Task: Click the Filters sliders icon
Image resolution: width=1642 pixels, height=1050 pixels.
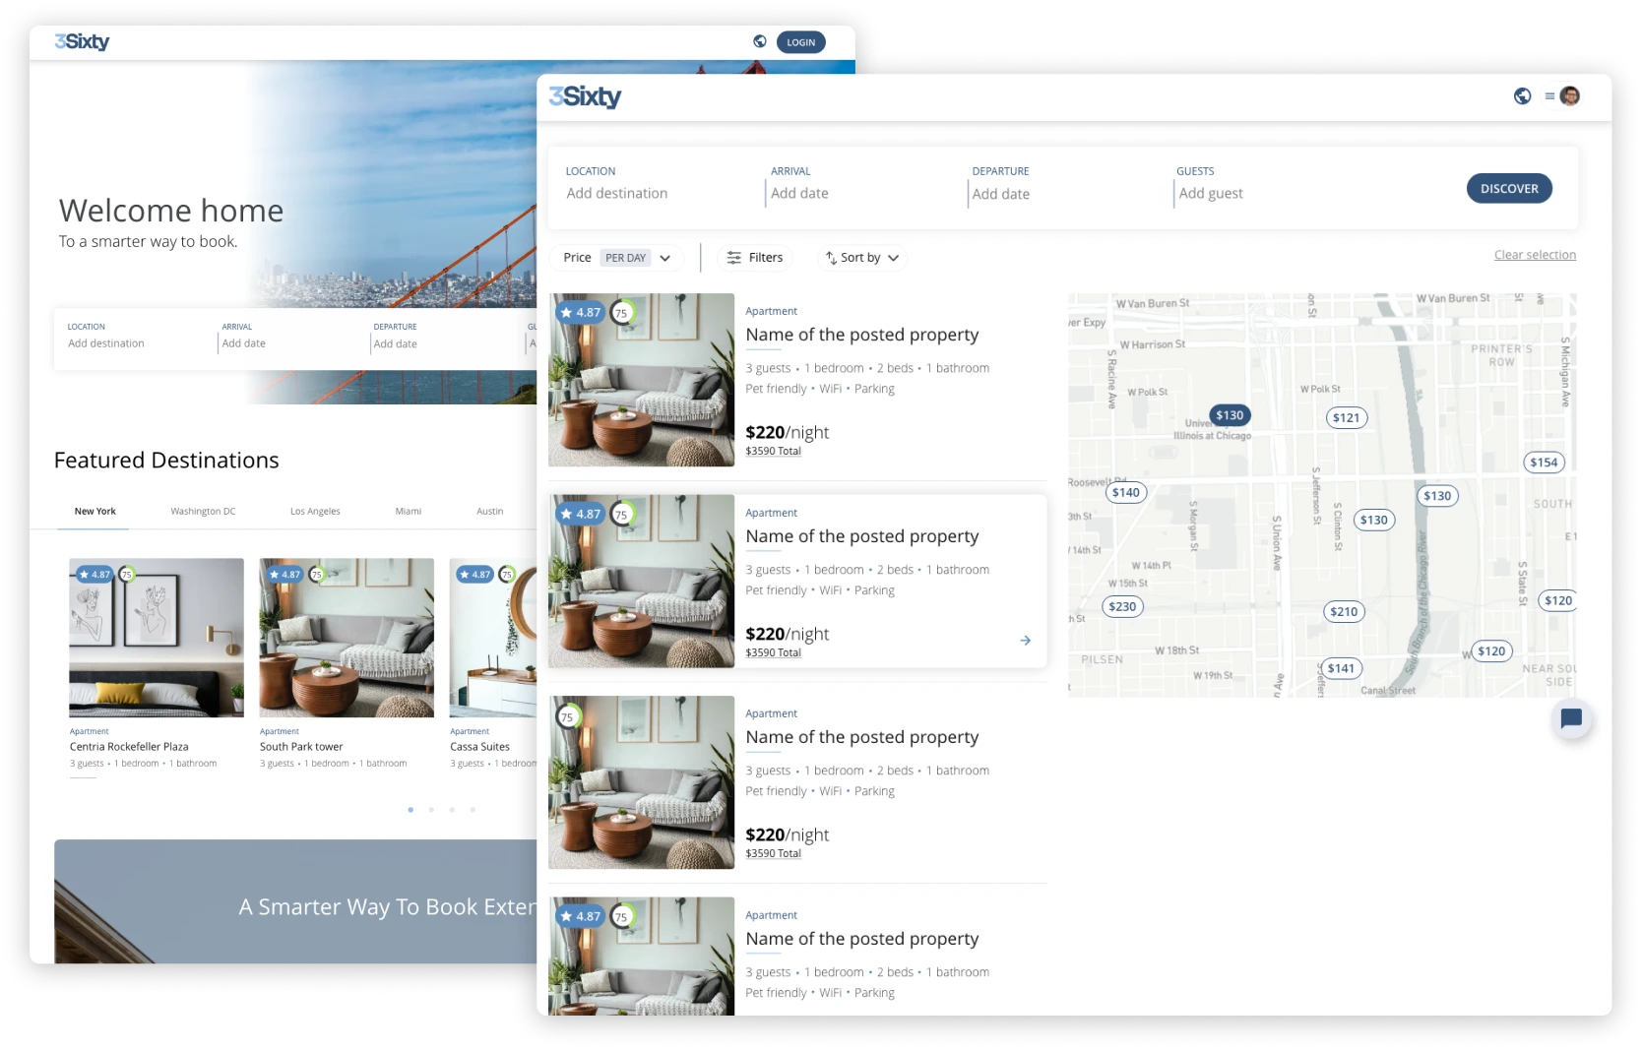Action: (734, 258)
